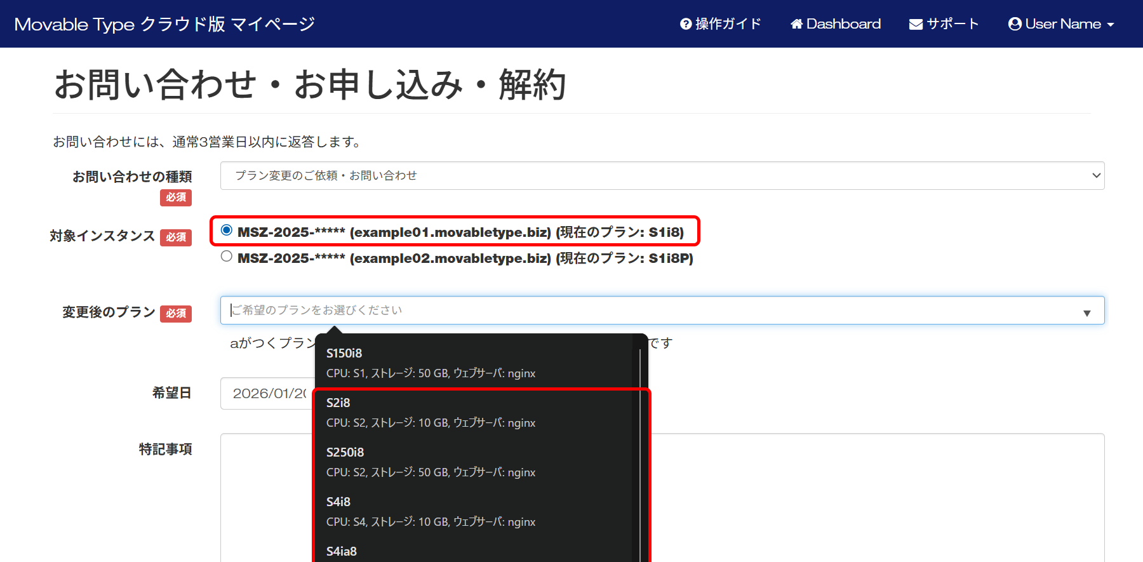Click inside the 特記事項 text area
This screenshot has width=1143, height=562.
click(x=876, y=495)
